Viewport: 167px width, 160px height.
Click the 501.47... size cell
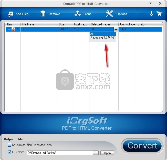pyautogui.click(x=65, y=29)
